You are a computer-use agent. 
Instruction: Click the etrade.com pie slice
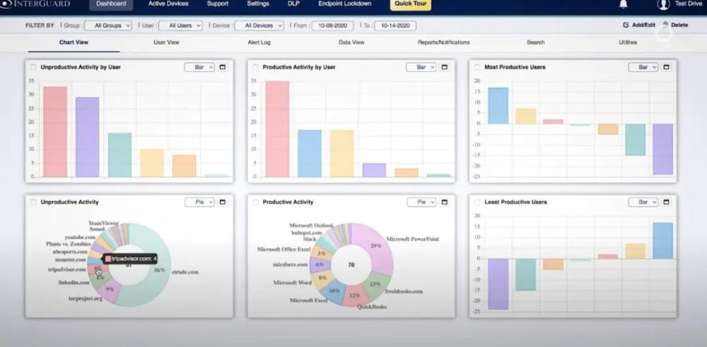[x=154, y=270]
